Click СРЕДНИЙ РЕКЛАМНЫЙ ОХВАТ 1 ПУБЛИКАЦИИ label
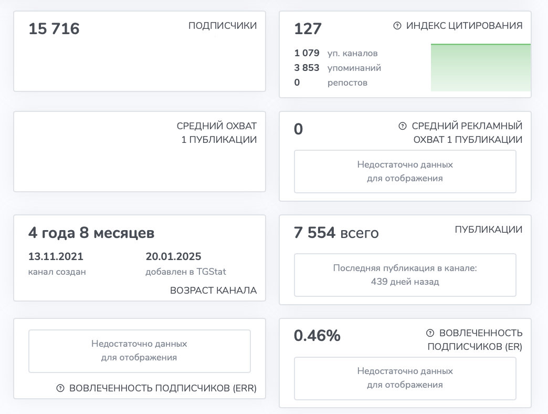 467,132
